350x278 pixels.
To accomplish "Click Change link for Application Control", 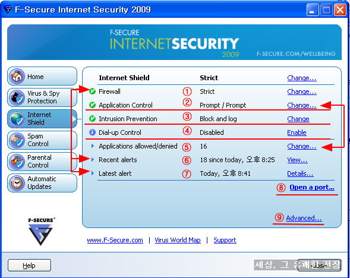I will click(x=302, y=105).
